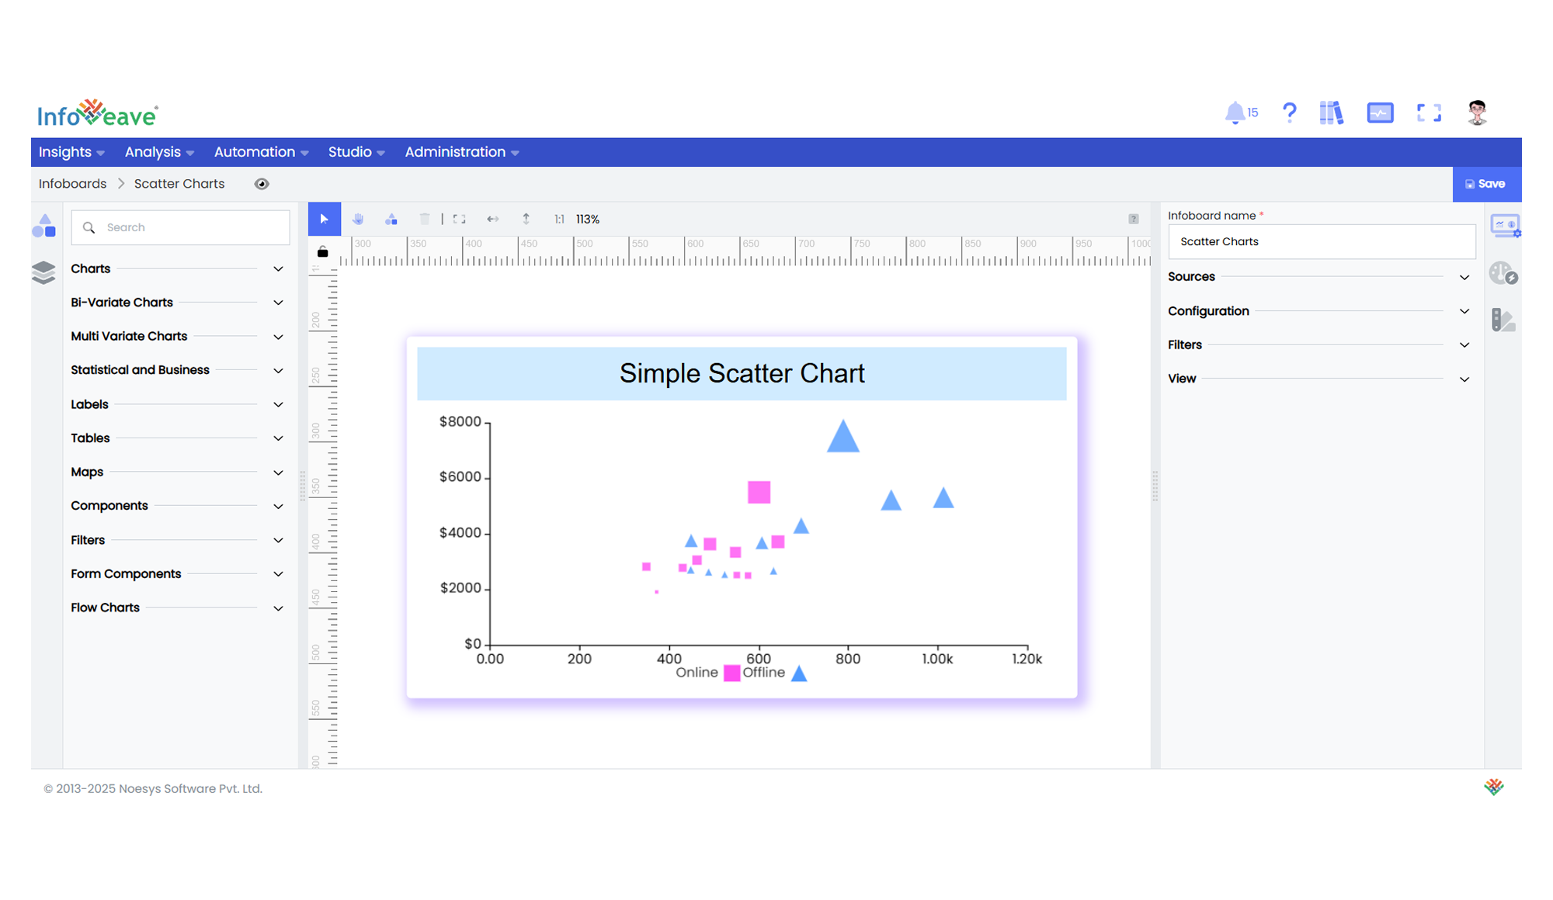
Task: Open the infoboard settings icon in right sidebar
Action: (1505, 226)
